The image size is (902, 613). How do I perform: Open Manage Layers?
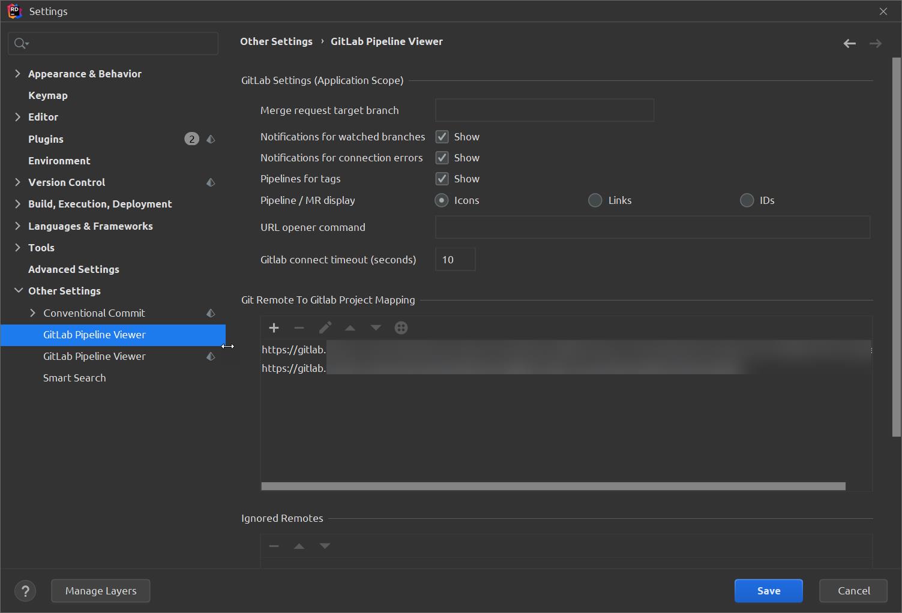click(x=101, y=591)
